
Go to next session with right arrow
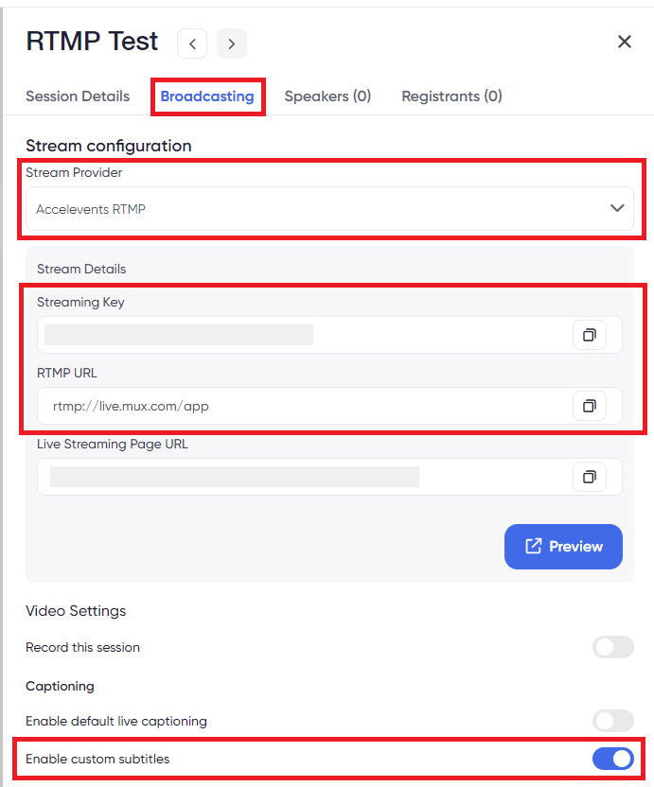tap(232, 44)
